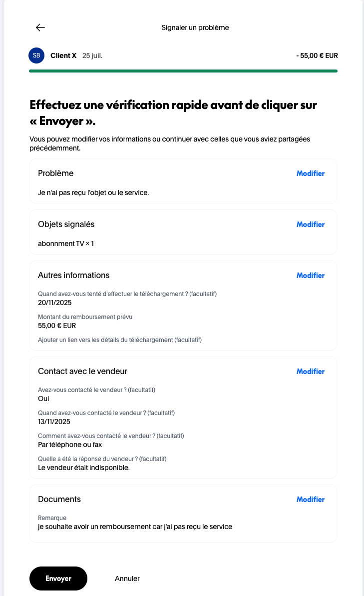Select the Client X name

click(x=63, y=55)
